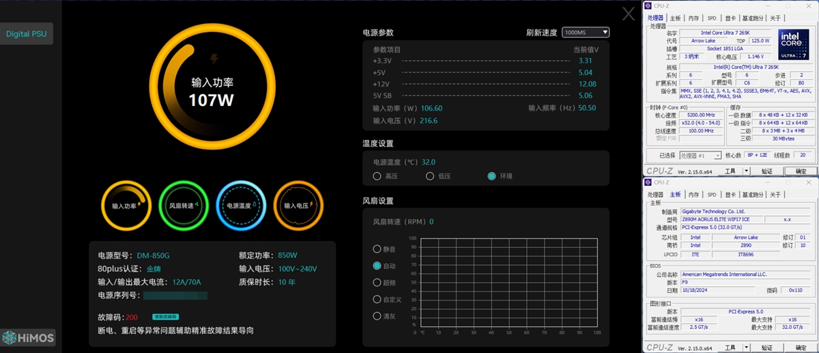Click the HiMOS logo in the corner

tap(28, 337)
